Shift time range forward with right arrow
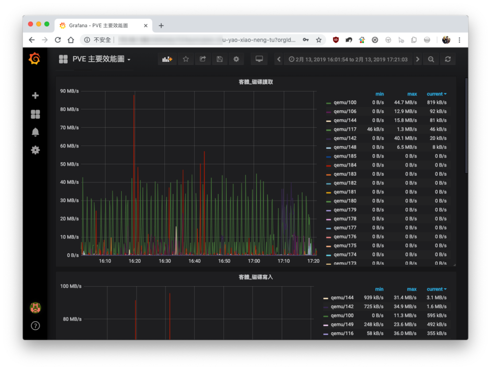Viewport: 491px width, 370px height. tap(418, 59)
